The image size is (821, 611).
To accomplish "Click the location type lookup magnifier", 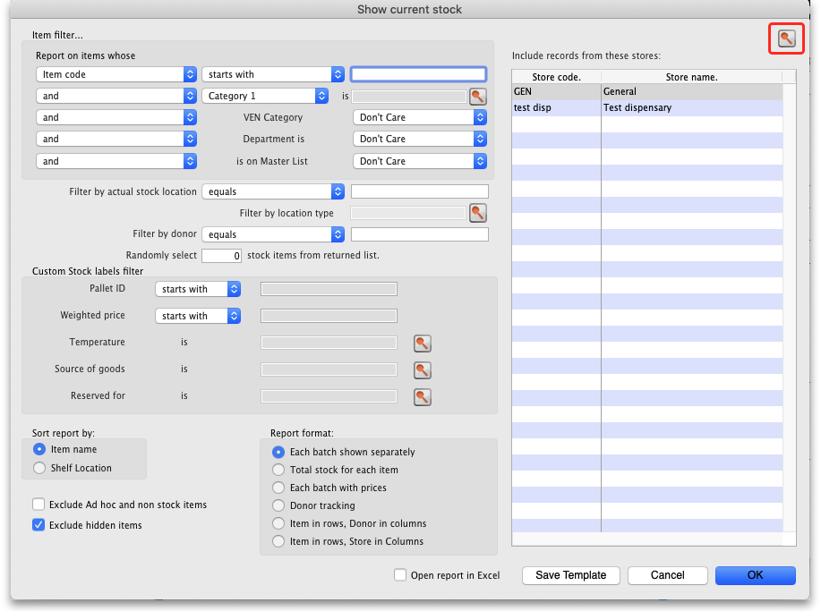I will point(477,213).
